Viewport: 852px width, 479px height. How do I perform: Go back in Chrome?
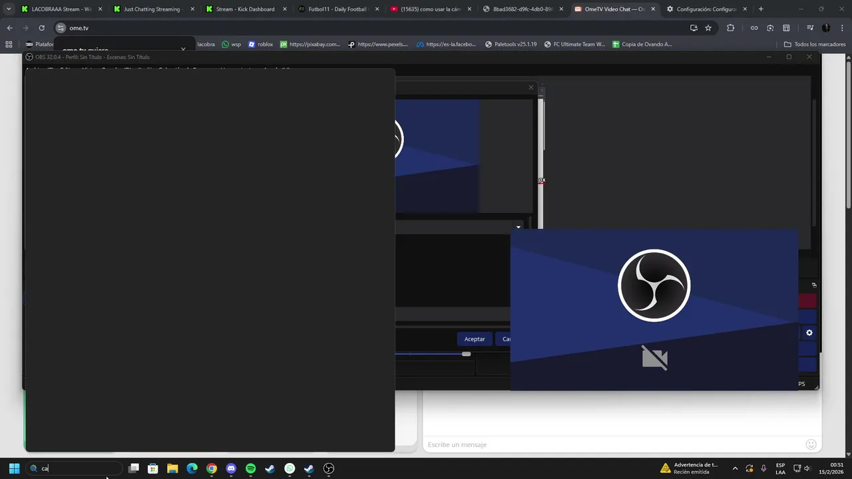(9, 28)
